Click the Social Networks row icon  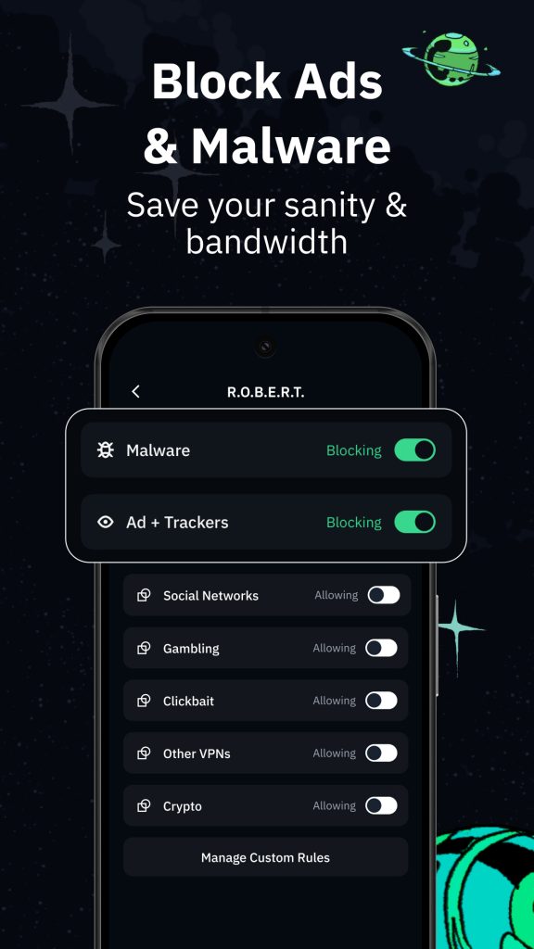[144, 595]
